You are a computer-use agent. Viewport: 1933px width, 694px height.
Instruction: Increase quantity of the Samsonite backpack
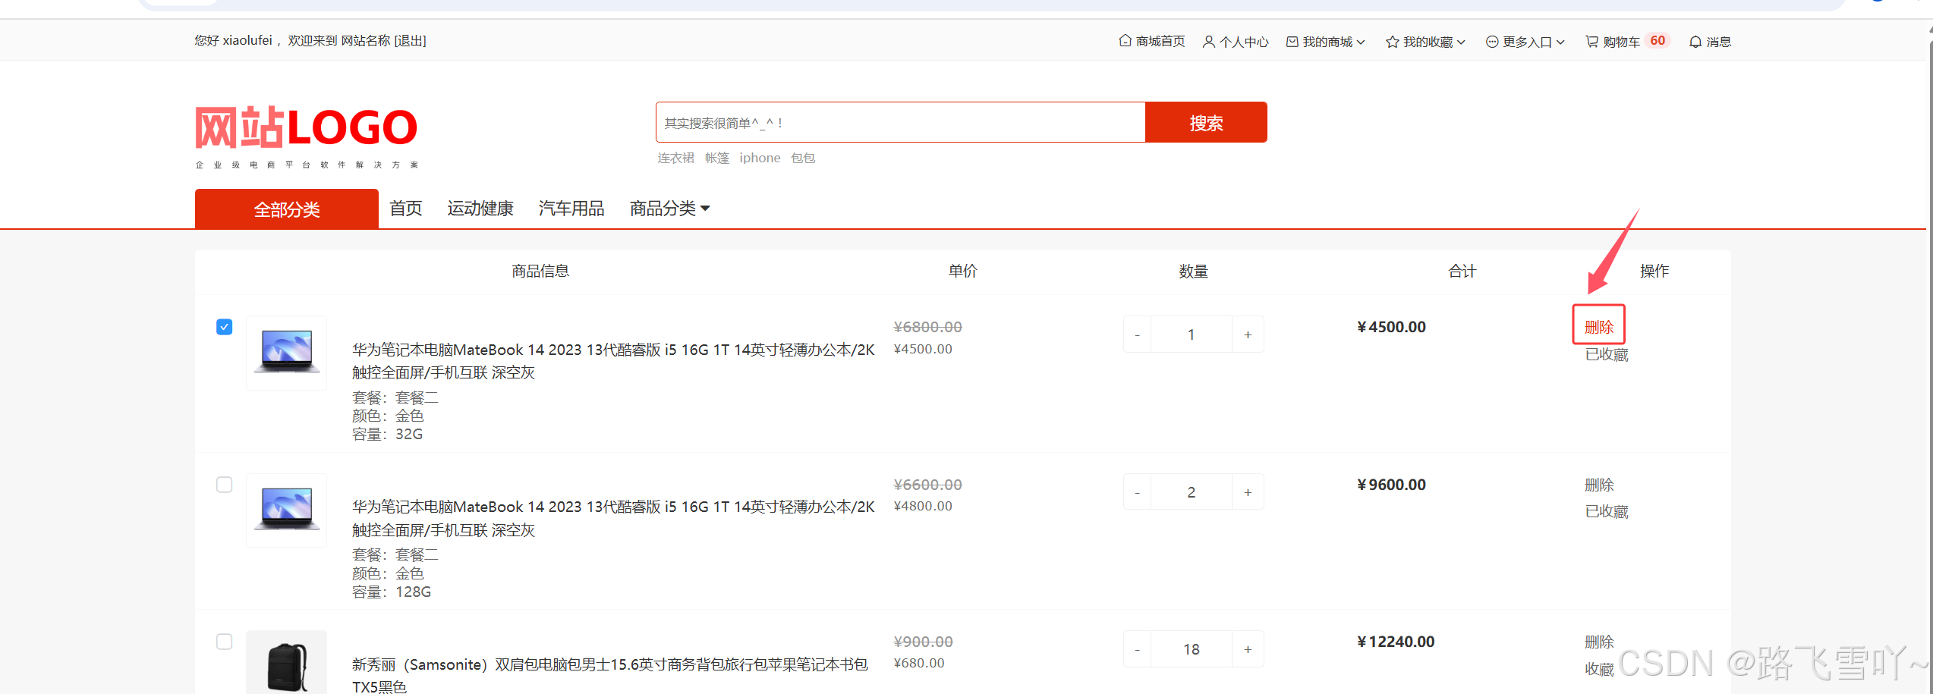[1248, 649]
